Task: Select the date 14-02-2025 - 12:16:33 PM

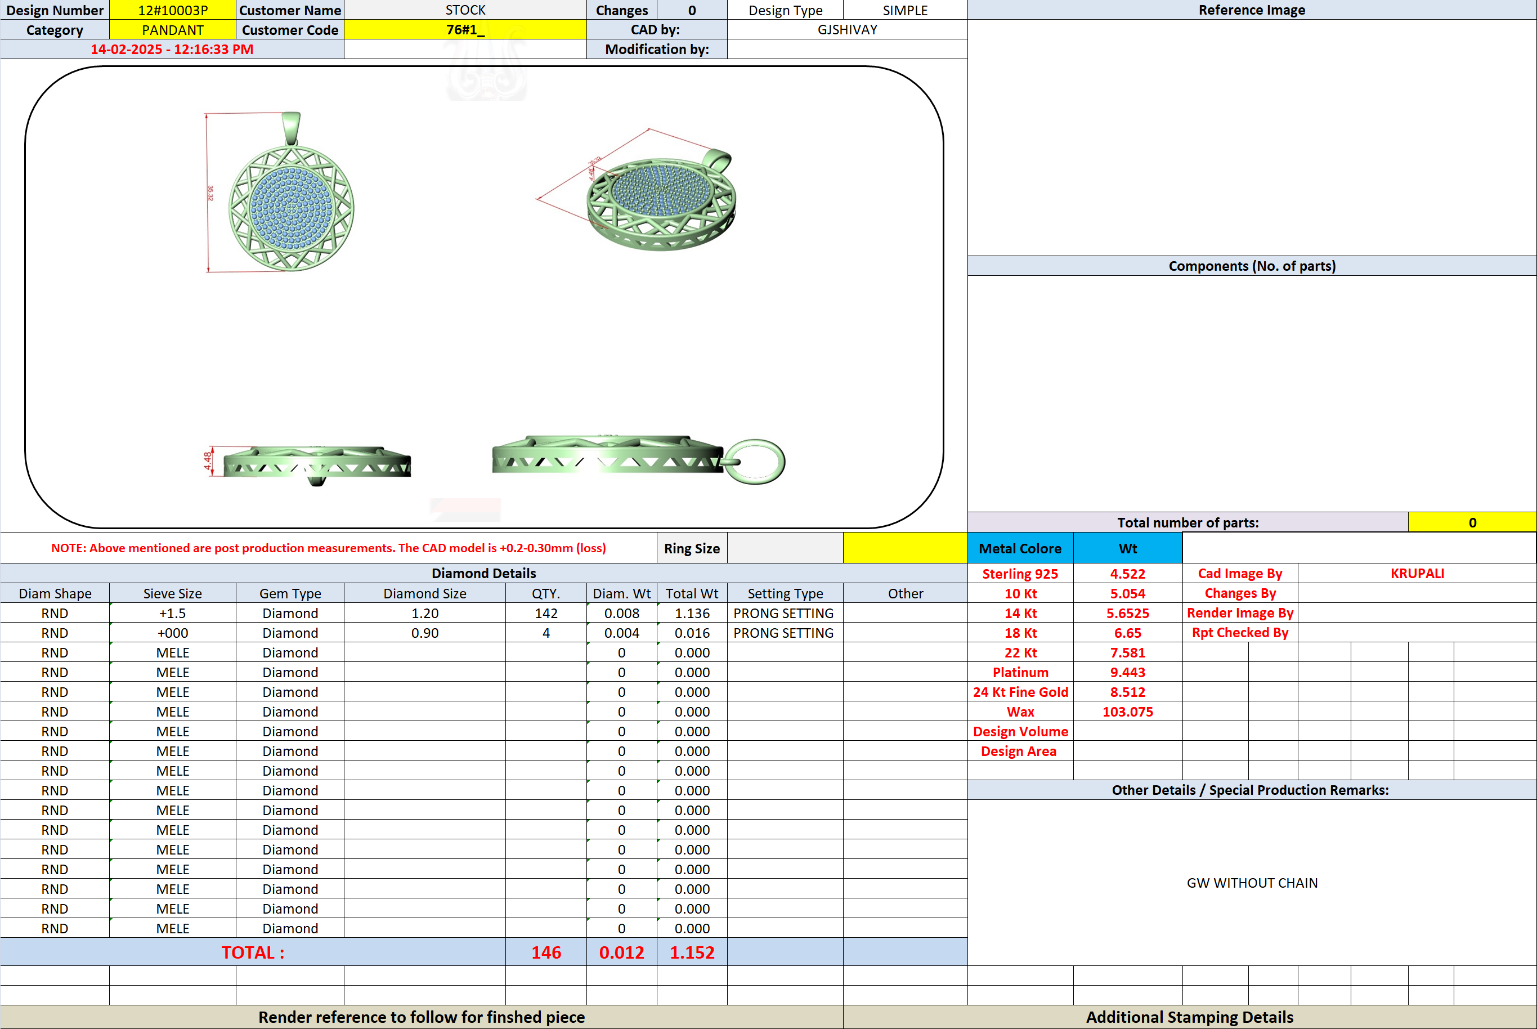Action: [172, 49]
